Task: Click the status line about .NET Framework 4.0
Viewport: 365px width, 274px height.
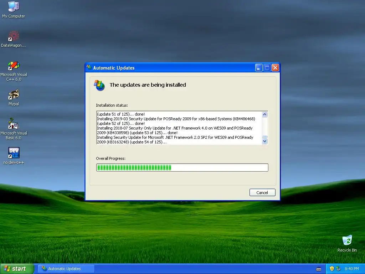Action: [x=175, y=128]
